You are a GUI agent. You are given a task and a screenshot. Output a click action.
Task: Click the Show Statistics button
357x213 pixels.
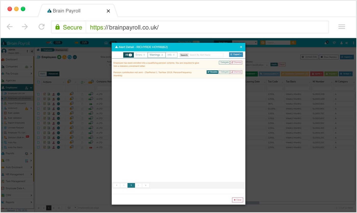329,57
